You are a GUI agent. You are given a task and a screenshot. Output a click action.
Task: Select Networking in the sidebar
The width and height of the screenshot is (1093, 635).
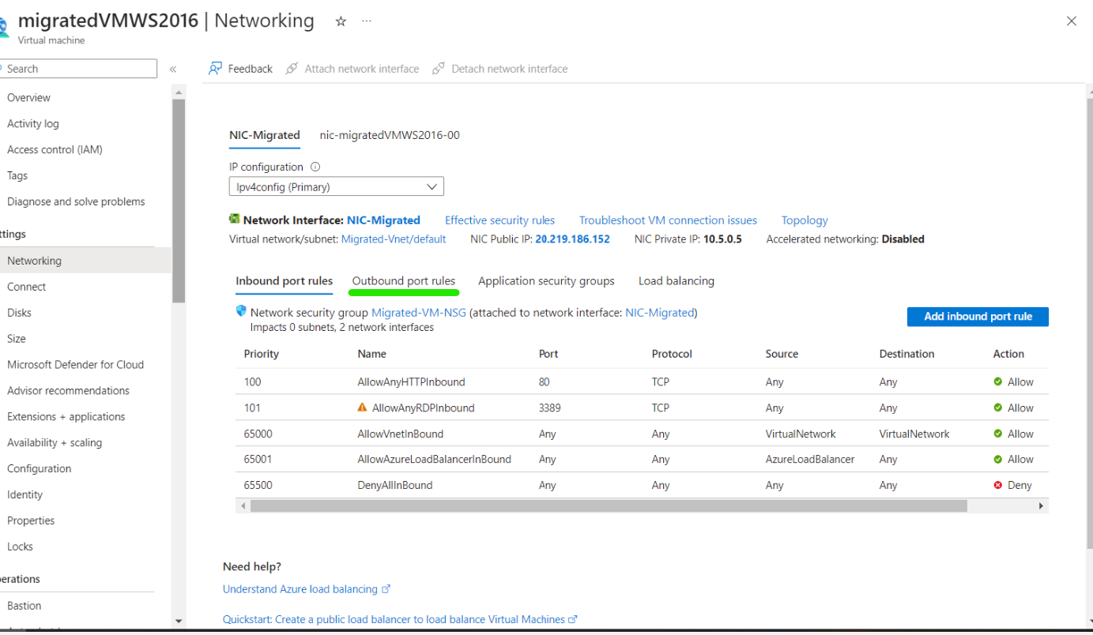(85, 261)
